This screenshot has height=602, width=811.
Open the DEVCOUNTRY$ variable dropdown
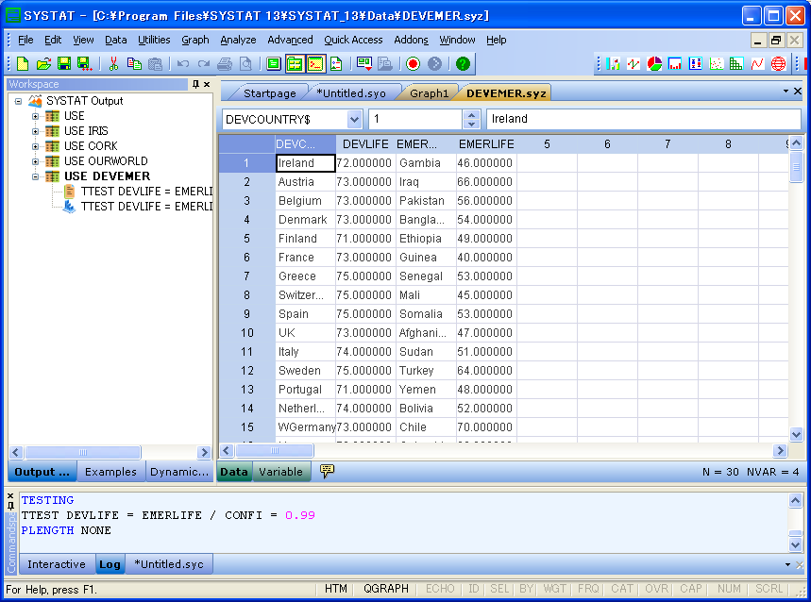354,120
